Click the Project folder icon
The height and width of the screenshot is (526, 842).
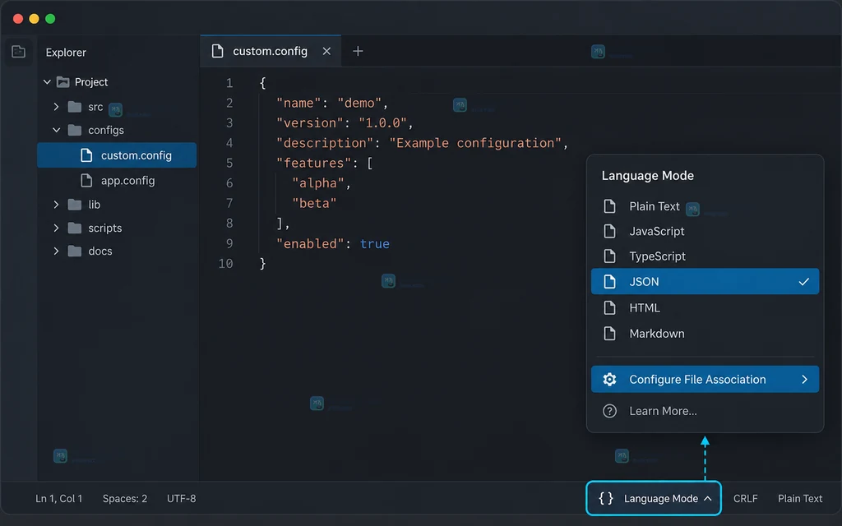pos(63,82)
